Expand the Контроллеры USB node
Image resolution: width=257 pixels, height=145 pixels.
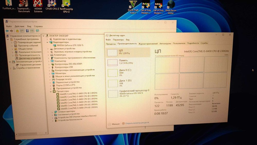click(49, 67)
